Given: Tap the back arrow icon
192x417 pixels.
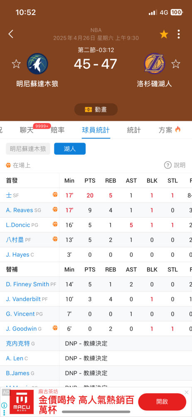Looking at the screenshot, I should click(11, 34).
